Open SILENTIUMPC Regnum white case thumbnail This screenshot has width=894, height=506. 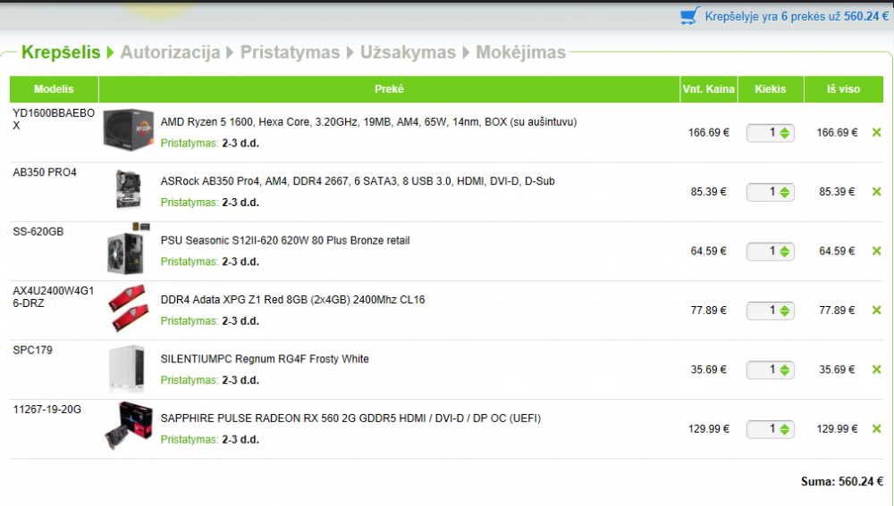127,369
